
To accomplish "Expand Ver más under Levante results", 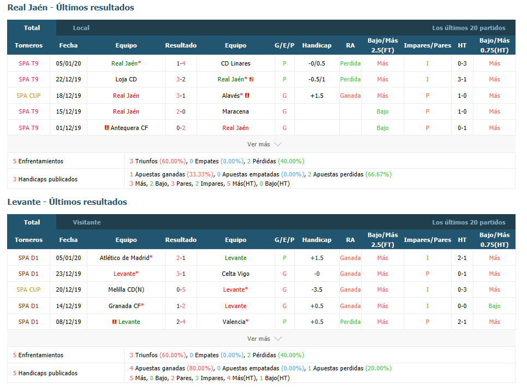I will pos(264,339).
